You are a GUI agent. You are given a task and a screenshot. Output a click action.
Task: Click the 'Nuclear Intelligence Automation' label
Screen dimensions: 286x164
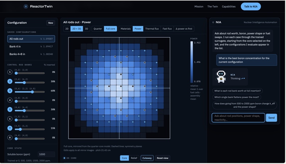260,22
